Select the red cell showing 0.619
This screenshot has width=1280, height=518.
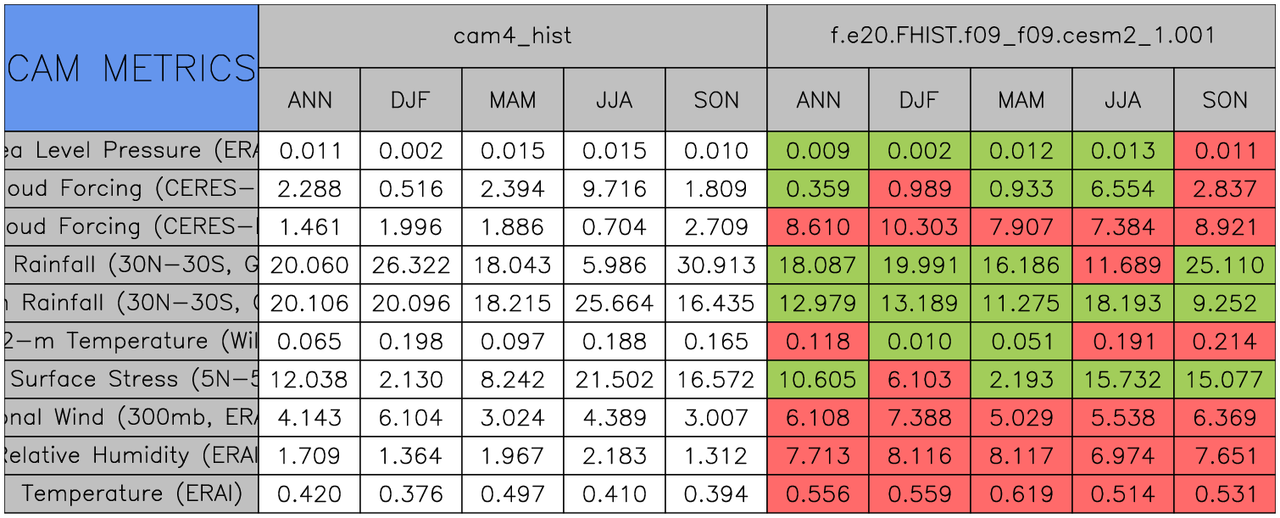(1021, 494)
